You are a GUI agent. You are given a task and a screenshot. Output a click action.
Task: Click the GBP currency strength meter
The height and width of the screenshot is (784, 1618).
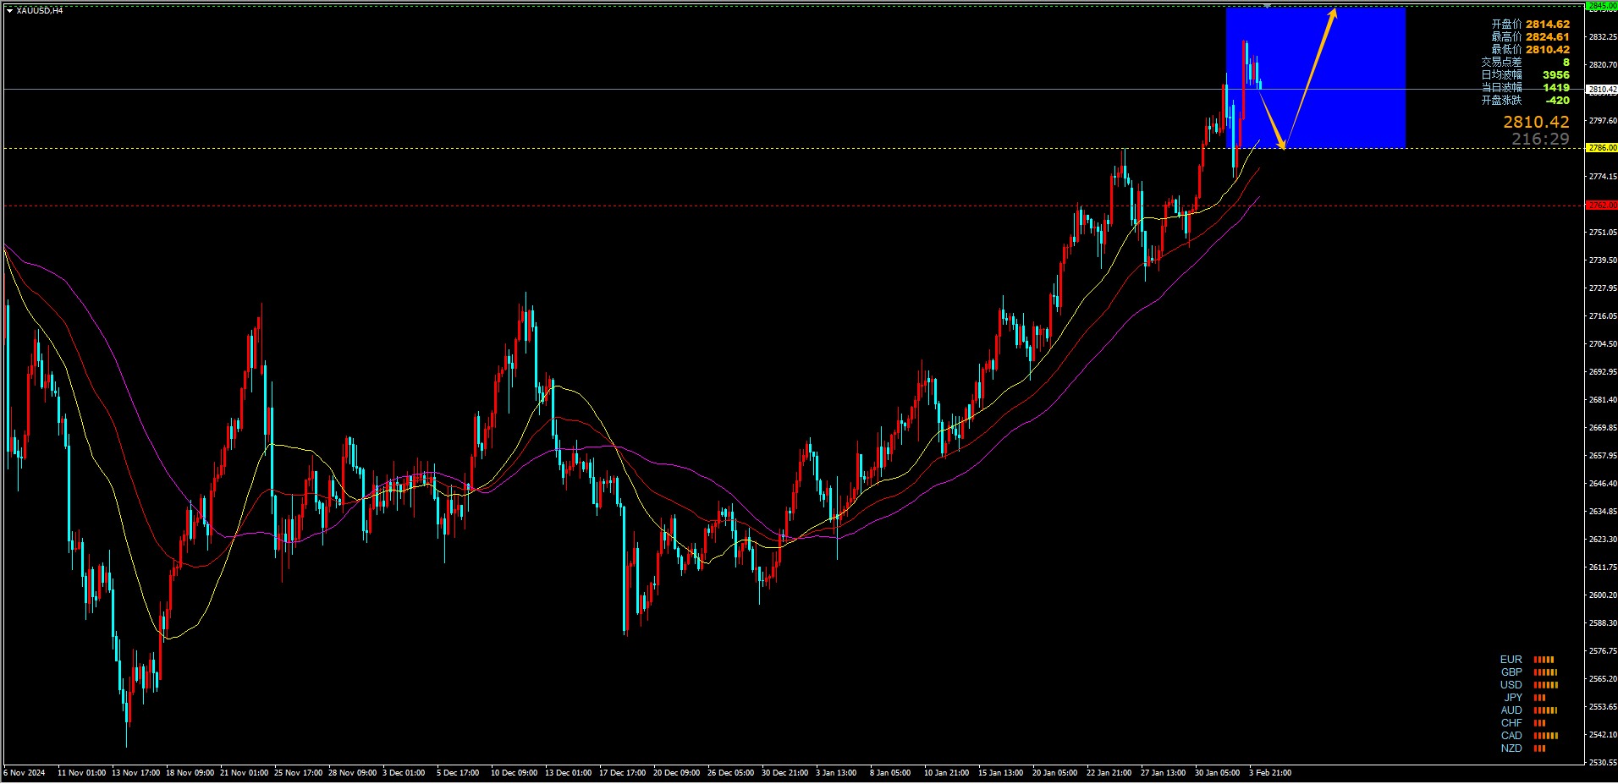tap(1528, 672)
